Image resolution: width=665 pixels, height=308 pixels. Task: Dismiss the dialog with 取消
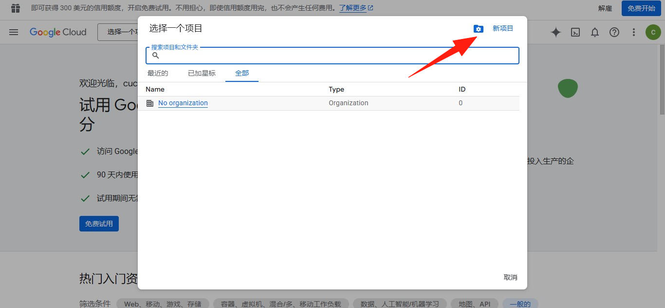pos(510,277)
